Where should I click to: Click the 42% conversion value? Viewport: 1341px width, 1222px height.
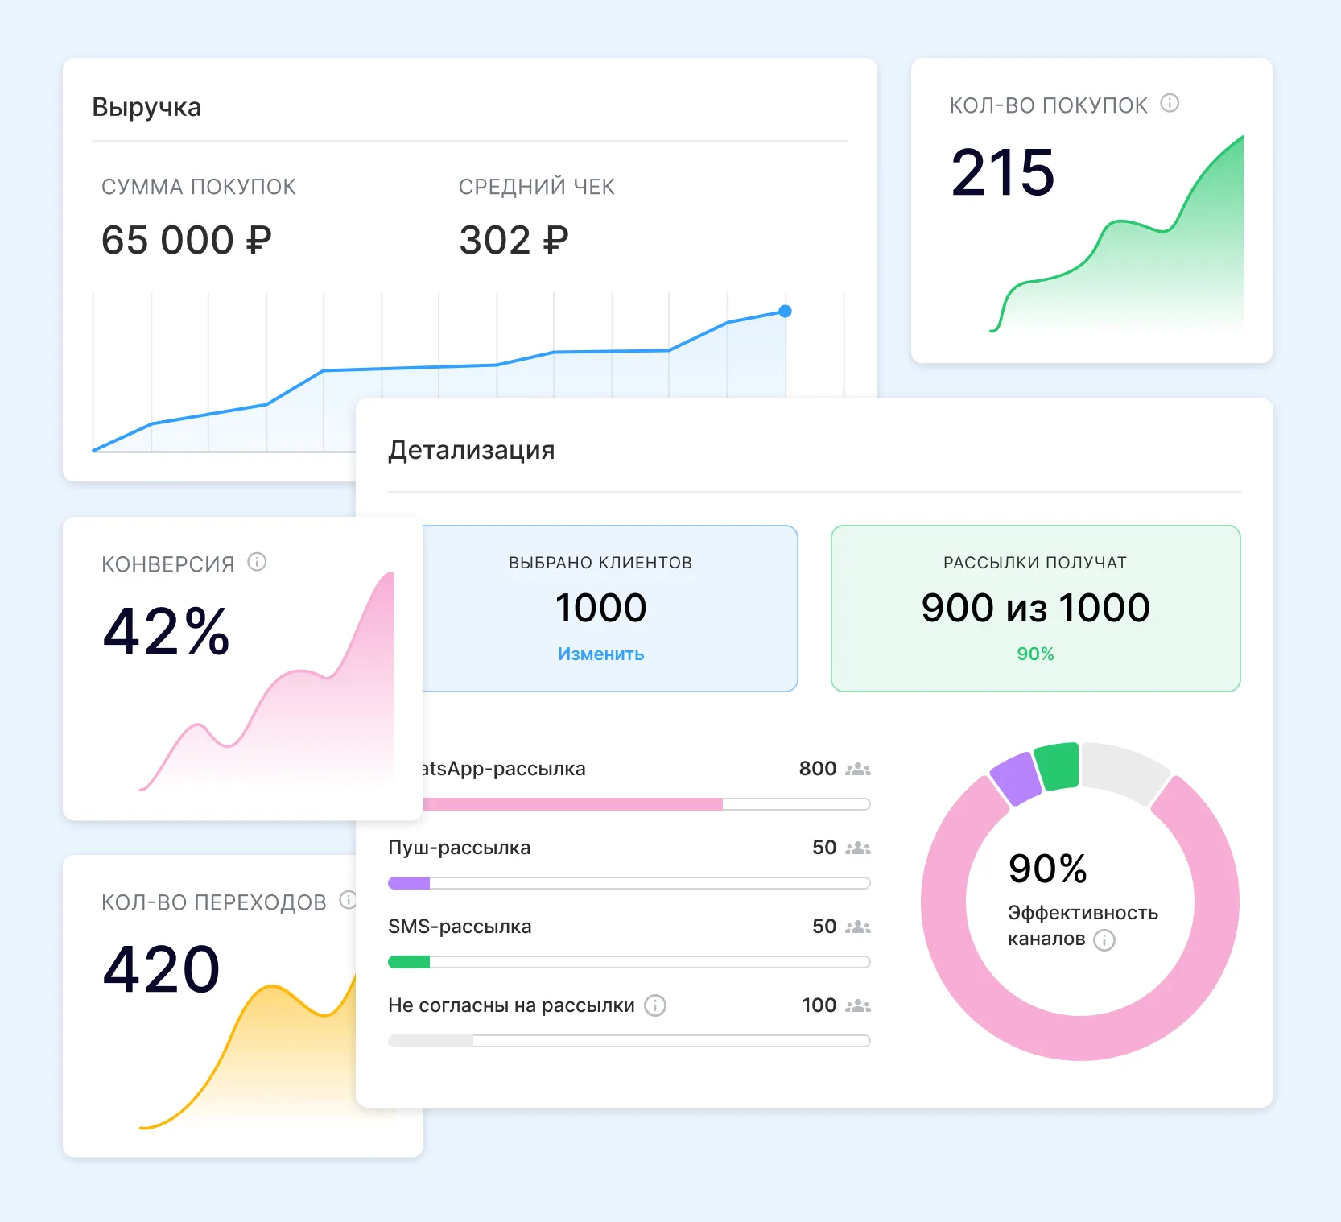(x=167, y=631)
